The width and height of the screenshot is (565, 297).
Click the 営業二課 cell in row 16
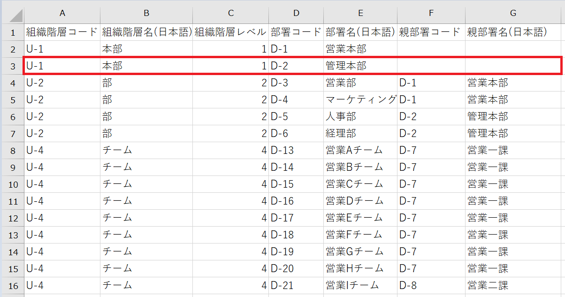(514, 286)
